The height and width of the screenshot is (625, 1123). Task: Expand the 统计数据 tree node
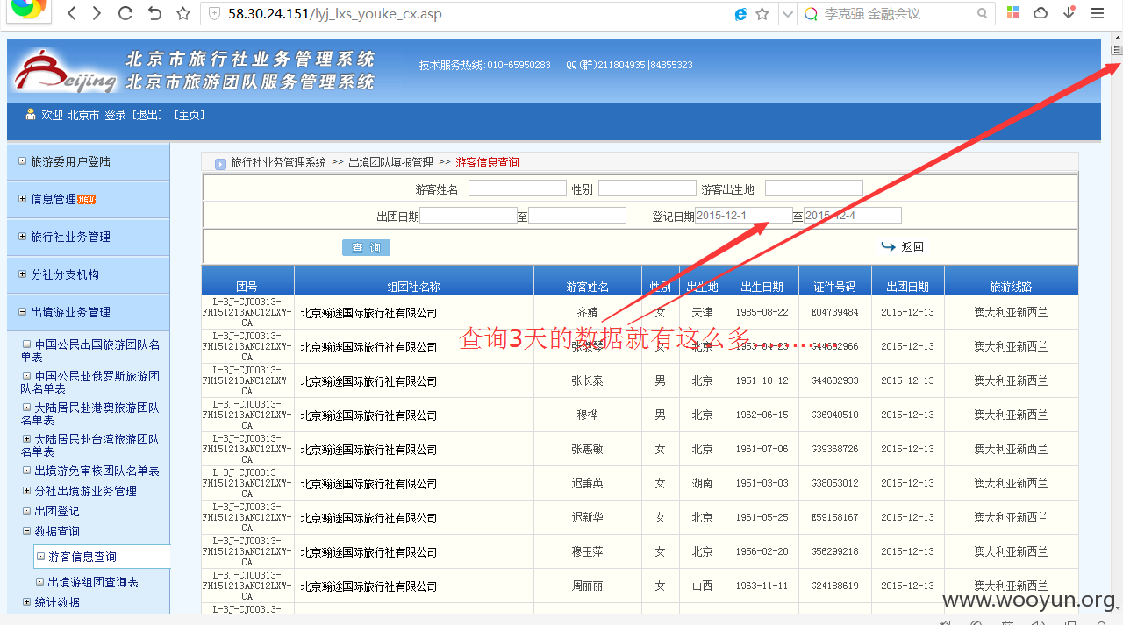tap(26, 602)
